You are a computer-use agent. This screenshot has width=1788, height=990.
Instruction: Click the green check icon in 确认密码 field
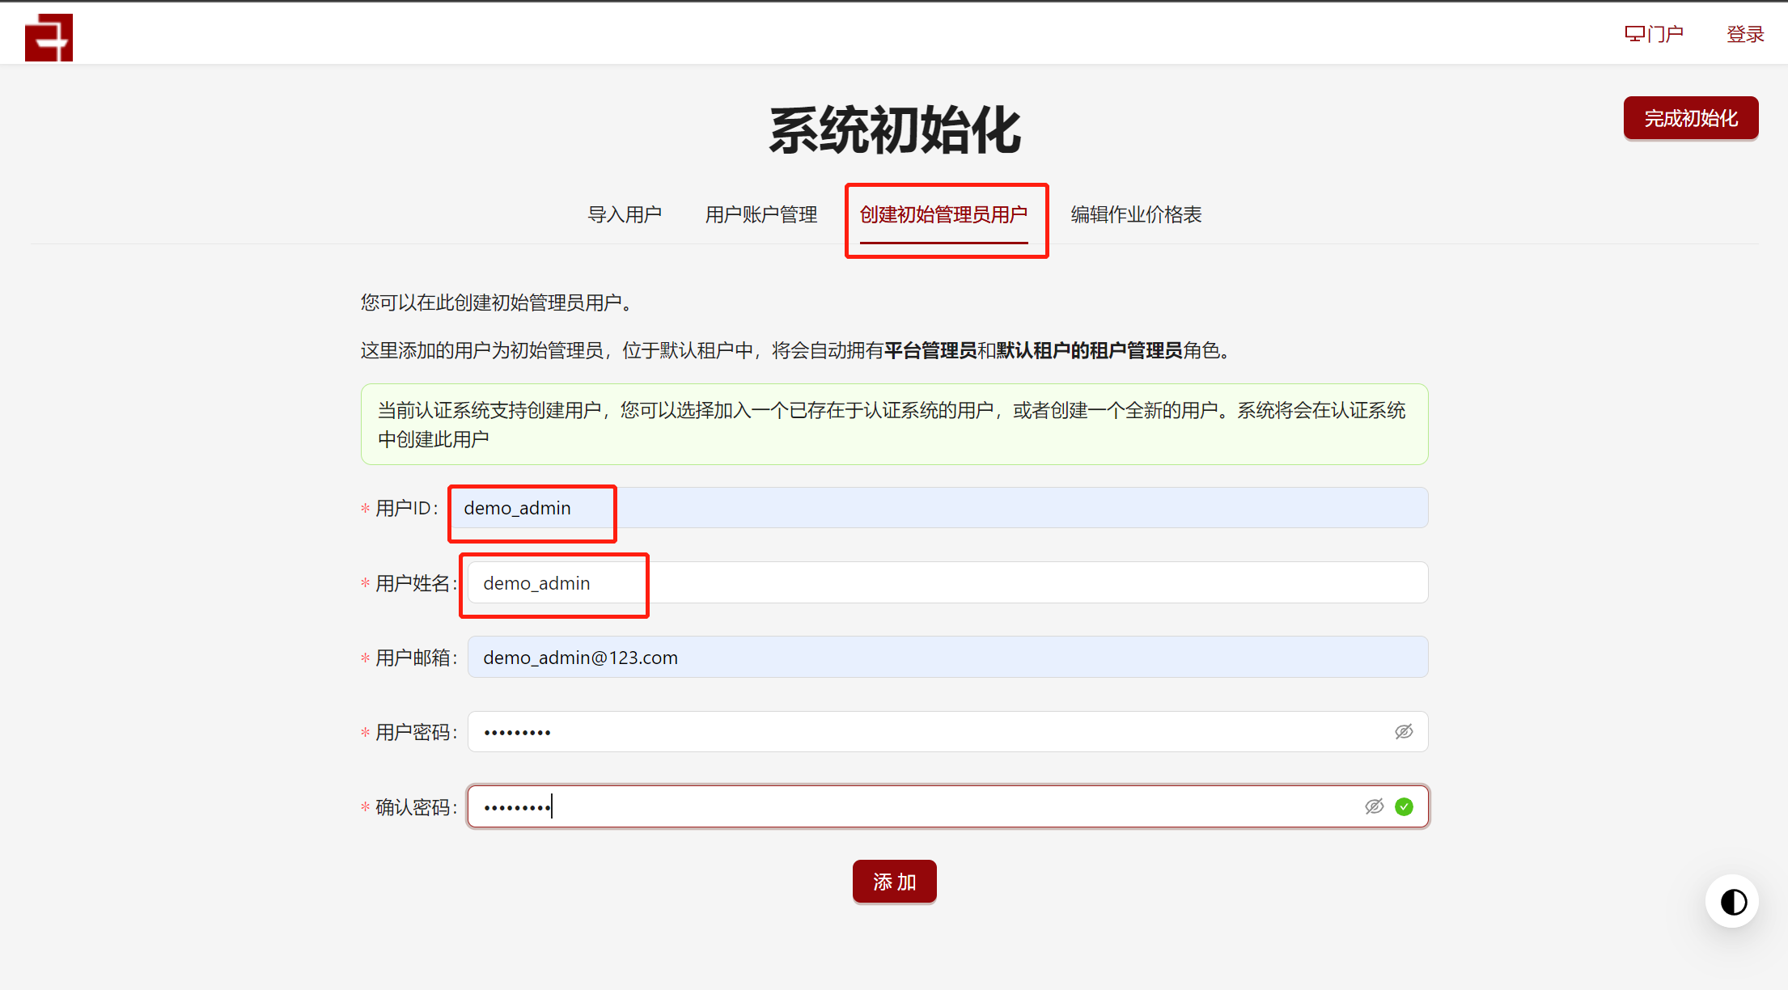click(x=1405, y=806)
